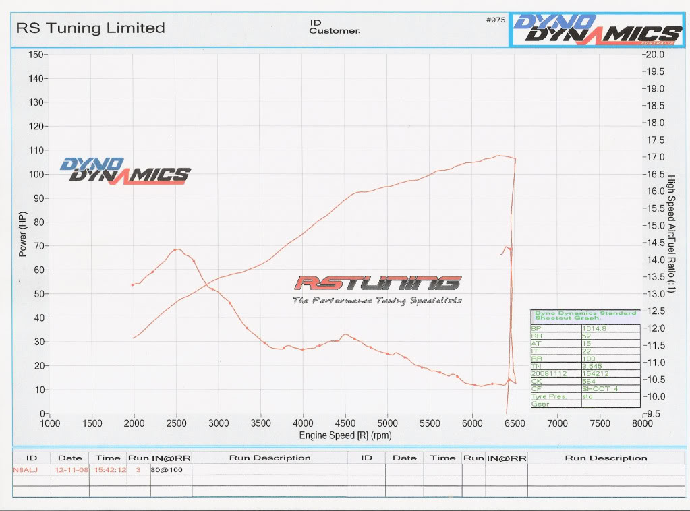Click the Dyno Dynamics Standard Shootout Graph heading
The width and height of the screenshot is (690, 511).
pos(585,315)
